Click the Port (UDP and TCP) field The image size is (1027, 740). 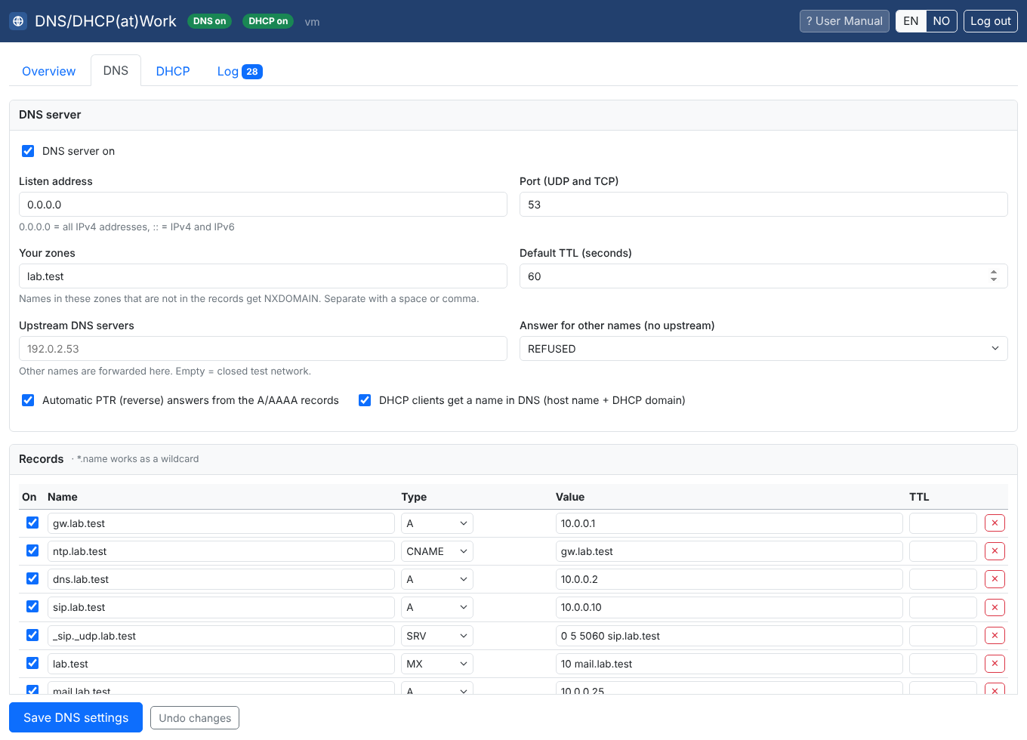(763, 205)
